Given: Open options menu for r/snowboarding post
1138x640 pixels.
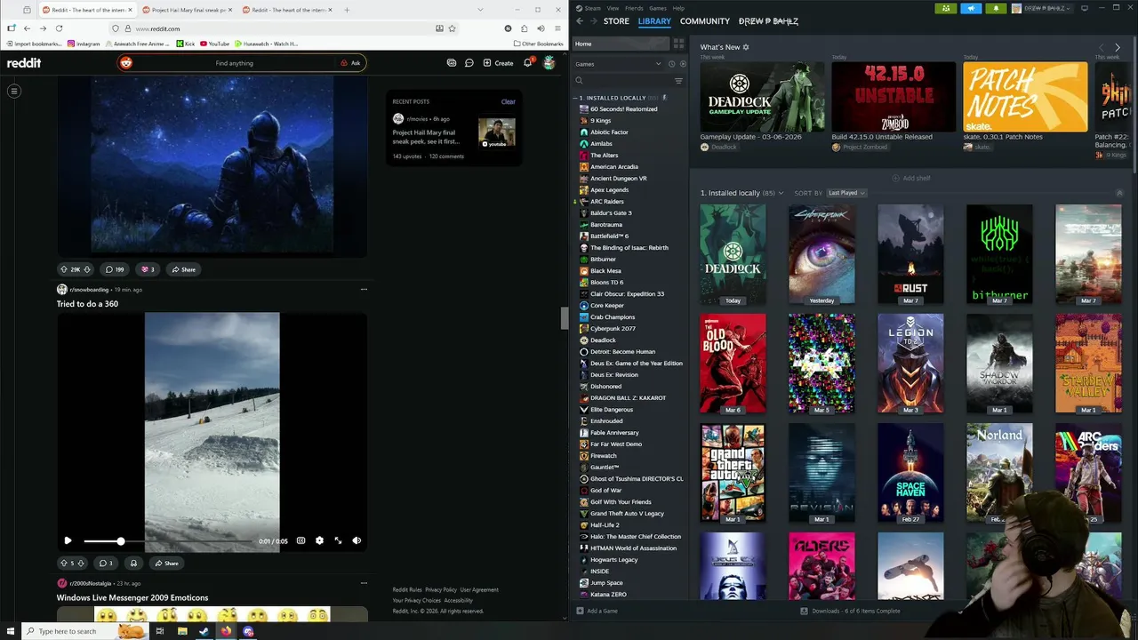Looking at the screenshot, I should tap(364, 289).
